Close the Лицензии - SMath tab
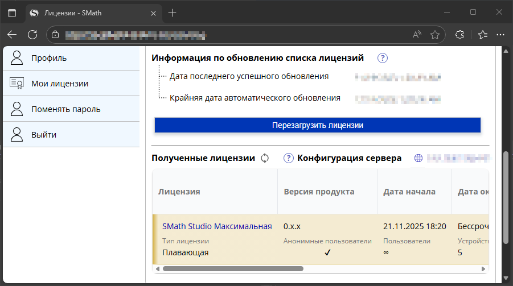This screenshot has width=513, height=286. [x=153, y=13]
